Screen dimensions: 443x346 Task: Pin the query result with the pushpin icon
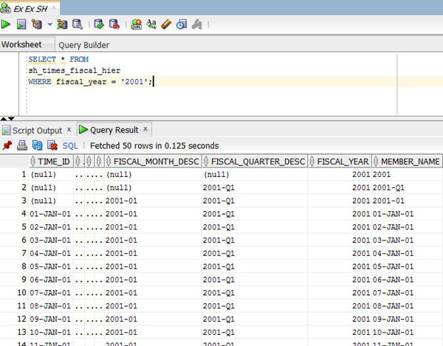coord(7,145)
